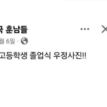Select the word 고등학생 in the caption
The height and width of the screenshot is (107, 107).
tap(13, 56)
